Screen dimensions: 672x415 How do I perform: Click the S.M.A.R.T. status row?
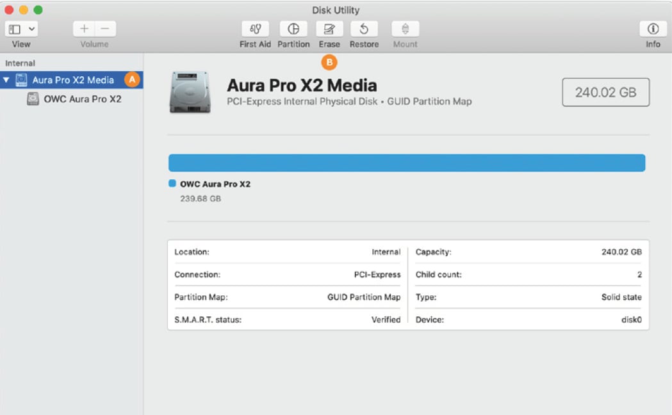coord(287,320)
